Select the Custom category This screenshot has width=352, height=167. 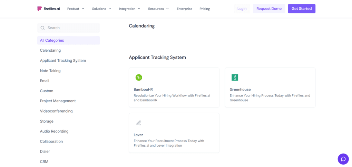(47, 91)
